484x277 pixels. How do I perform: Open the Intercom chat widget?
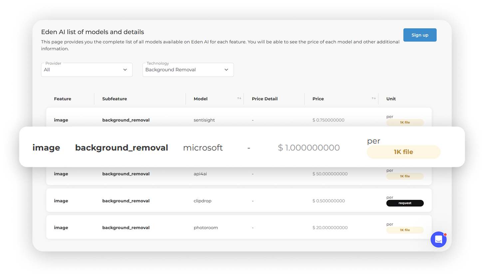(438, 239)
